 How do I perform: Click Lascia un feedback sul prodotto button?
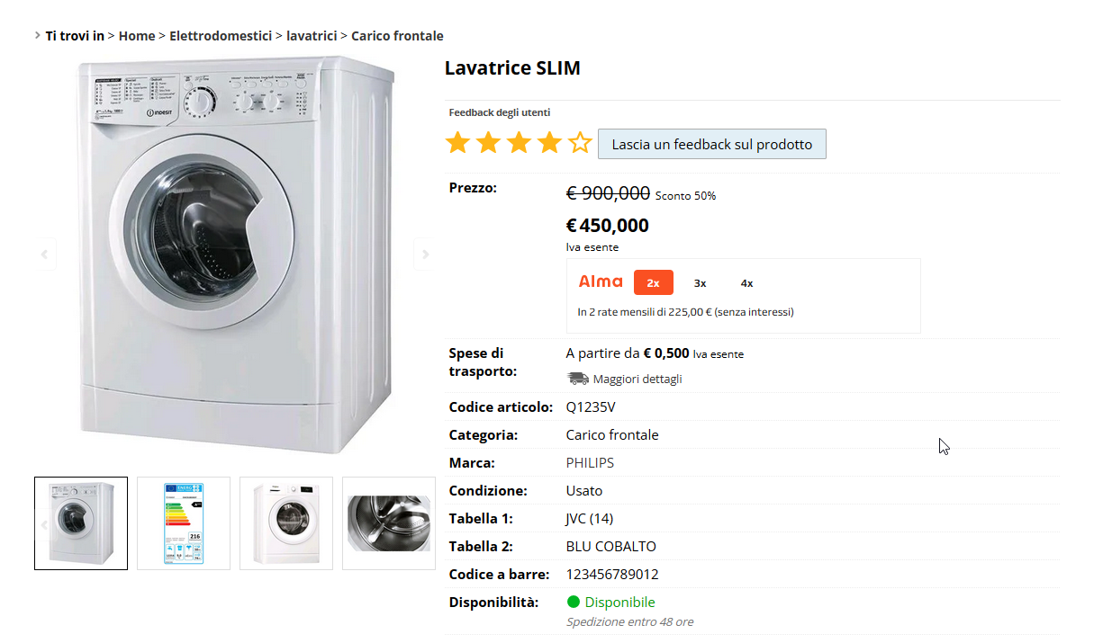coord(712,144)
